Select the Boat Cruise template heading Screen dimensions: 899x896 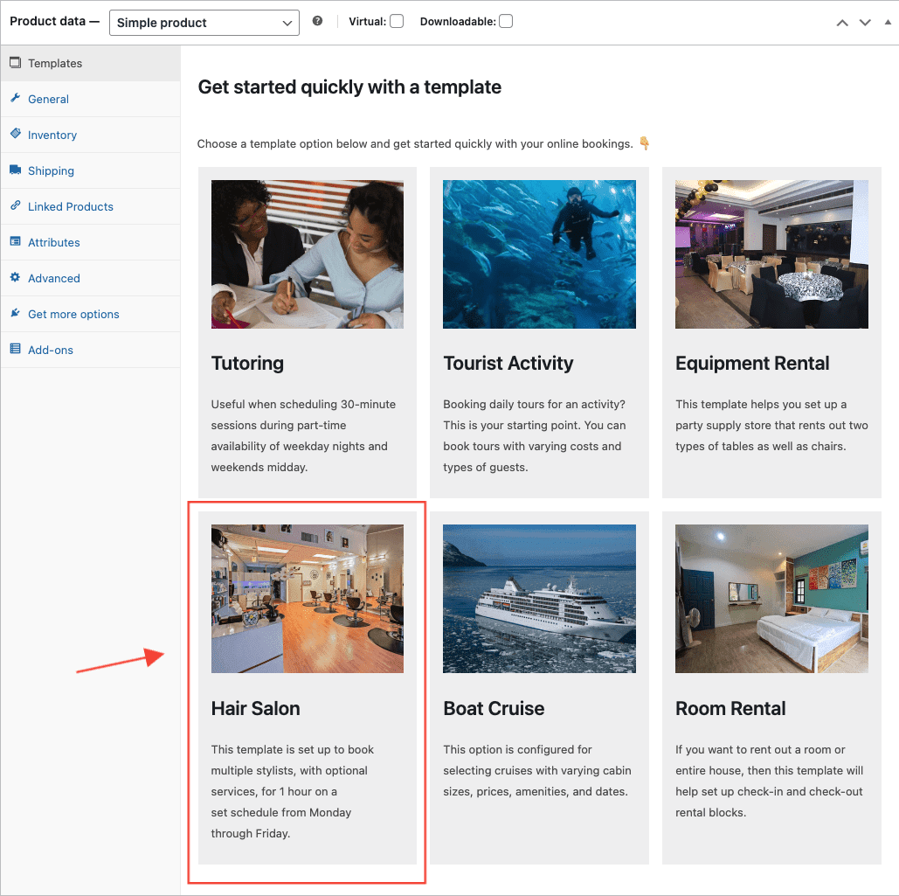pyautogui.click(x=494, y=708)
